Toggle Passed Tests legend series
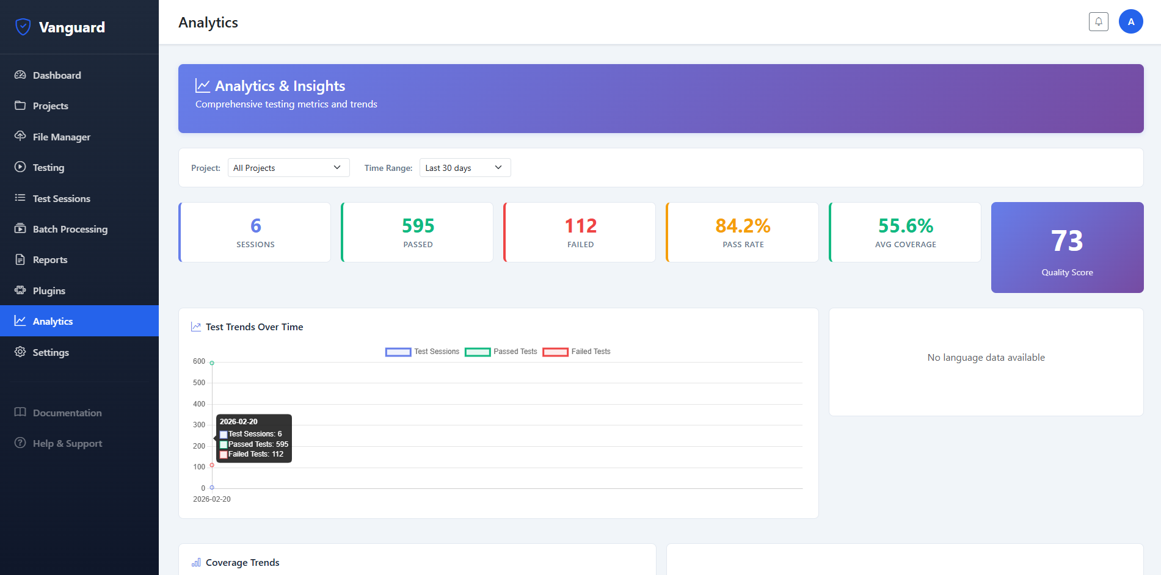Image resolution: width=1161 pixels, height=575 pixels. [501, 352]
